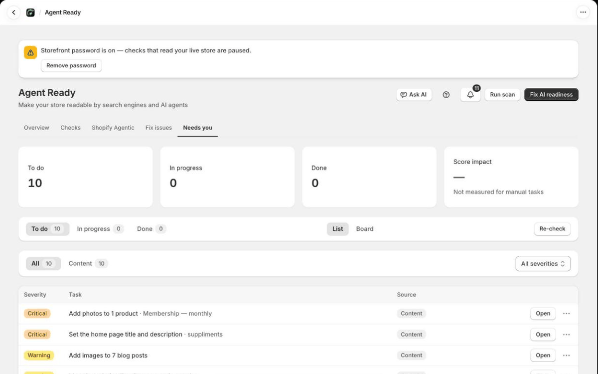
Task: Open more options for blog posts row
Action: tap(567, 356)
